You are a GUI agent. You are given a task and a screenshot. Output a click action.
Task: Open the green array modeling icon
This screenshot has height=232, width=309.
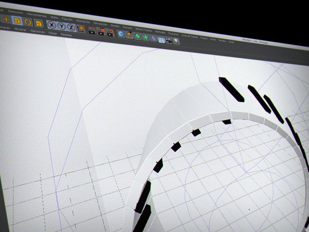(x=146, y=37)
